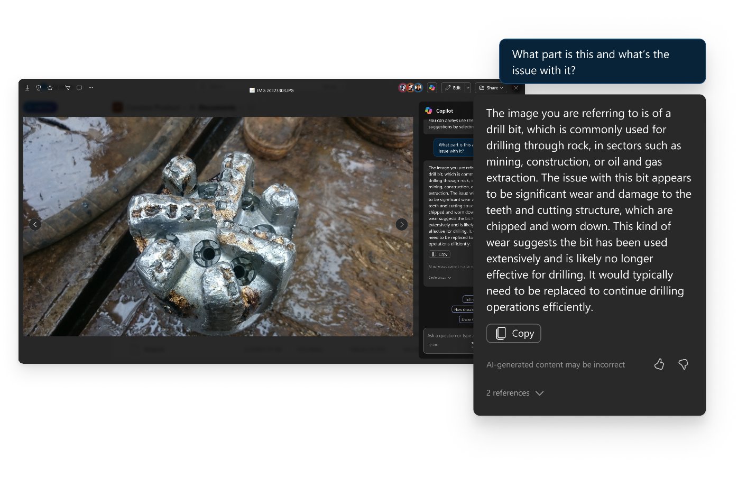Go to the next image
The height and width of the screenshot is (477, 756).
pyautogui.click(x=402, y=224)
